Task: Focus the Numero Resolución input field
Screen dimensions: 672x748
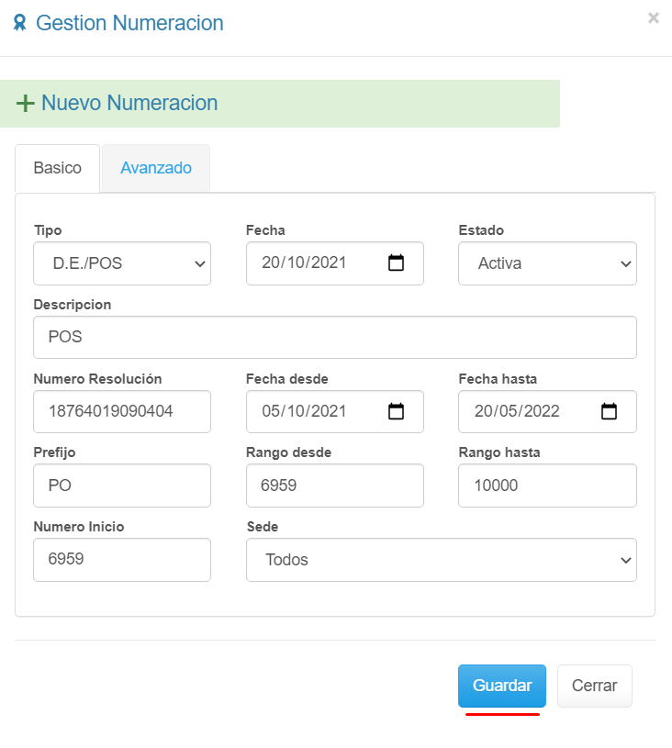Action: (122, 411)
